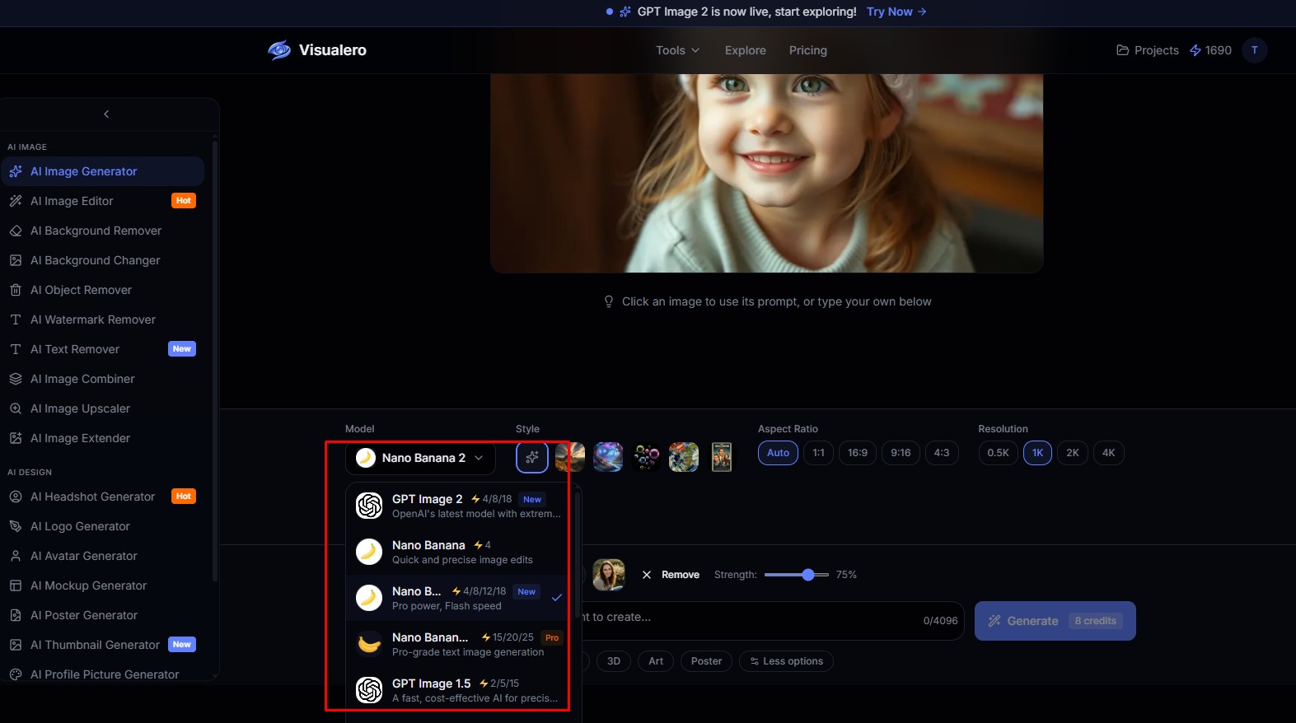The image size is (1296, 723).
Task: Select 2K resolution
Action: click(1072, 453)
